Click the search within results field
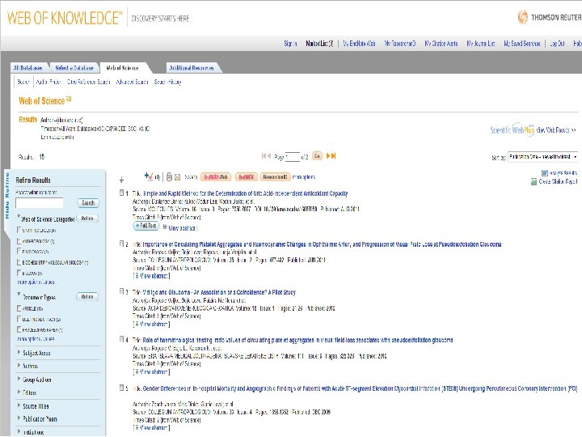Viewport: 582px width, 437px height. click(40, 203)
